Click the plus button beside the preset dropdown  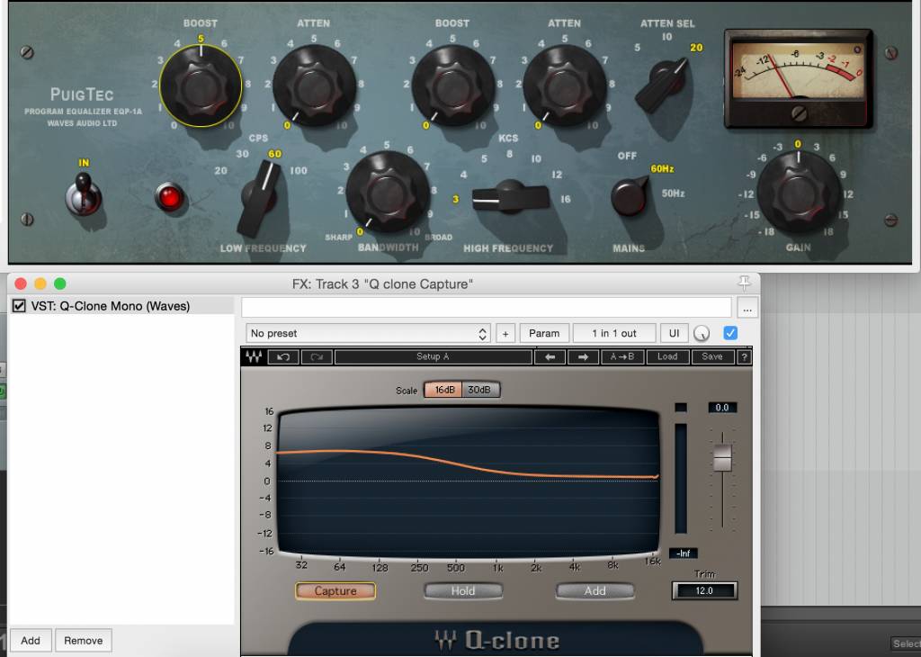[505, 333]
